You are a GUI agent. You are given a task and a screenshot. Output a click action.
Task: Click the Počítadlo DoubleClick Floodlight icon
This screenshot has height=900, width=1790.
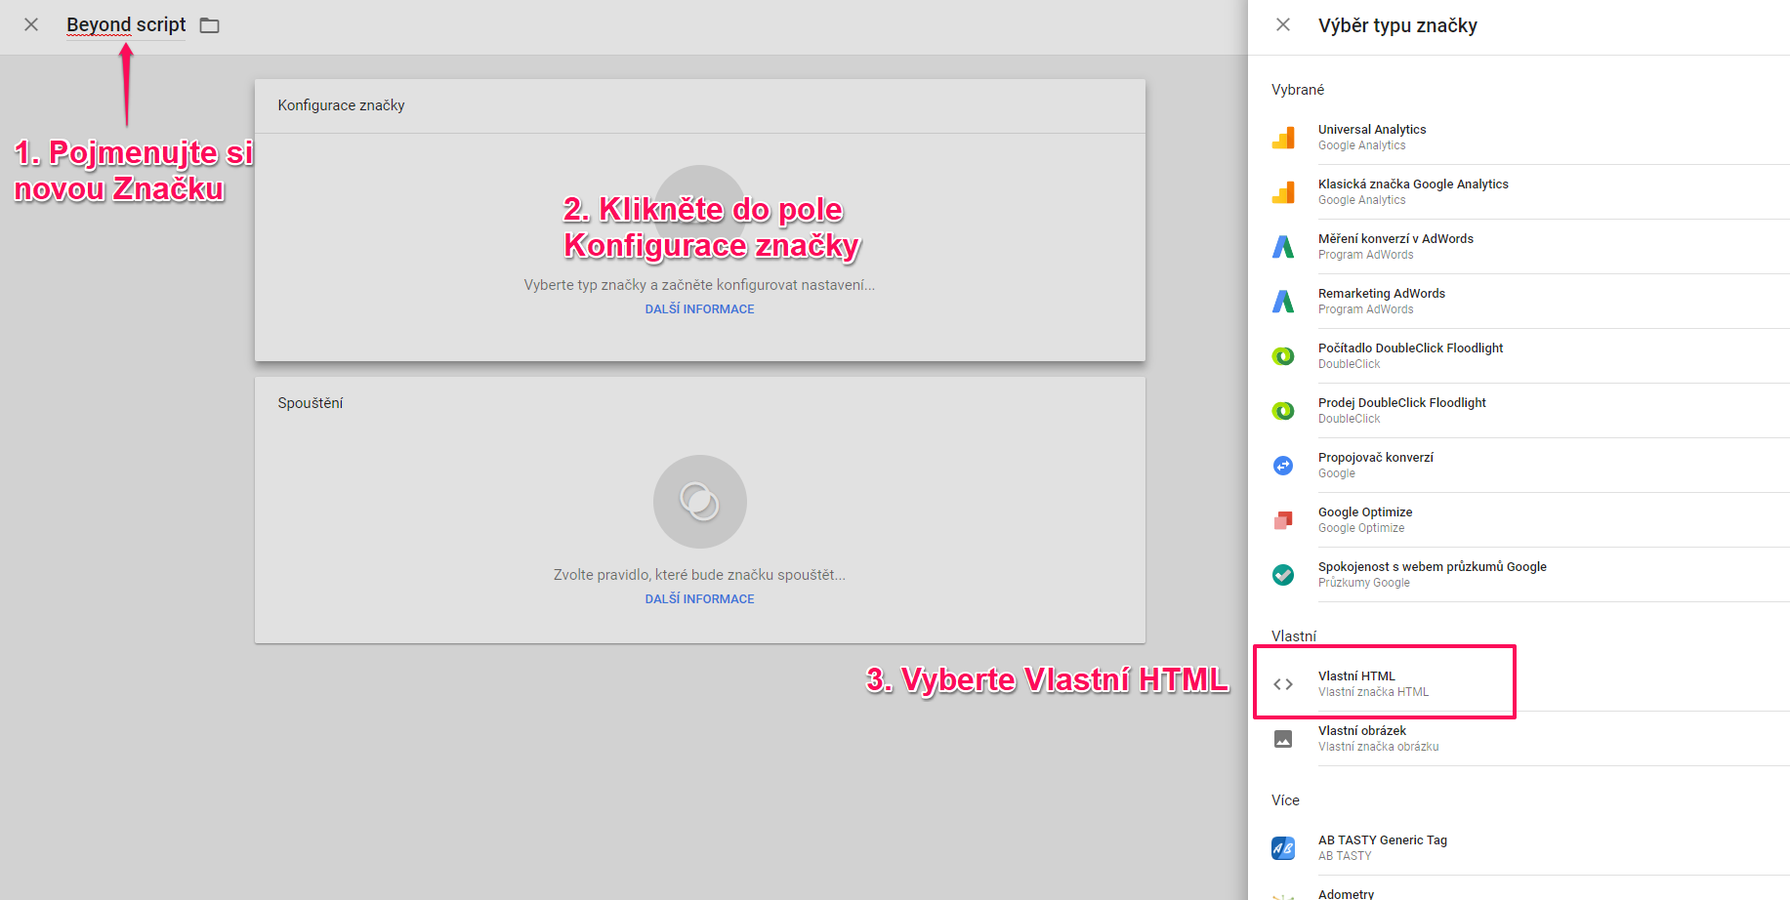click(x=1283, y=356)
